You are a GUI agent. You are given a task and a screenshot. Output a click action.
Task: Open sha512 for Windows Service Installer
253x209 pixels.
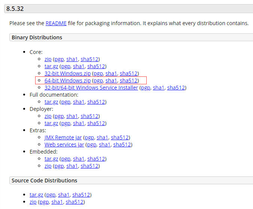tap(176, 88)
